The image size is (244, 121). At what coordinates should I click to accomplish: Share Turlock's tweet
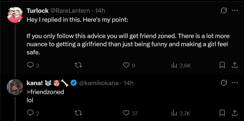234,65
